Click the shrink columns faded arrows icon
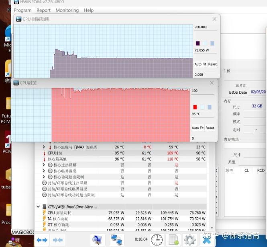 [58, 240]
